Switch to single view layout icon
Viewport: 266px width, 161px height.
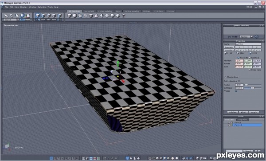(51, 158)
